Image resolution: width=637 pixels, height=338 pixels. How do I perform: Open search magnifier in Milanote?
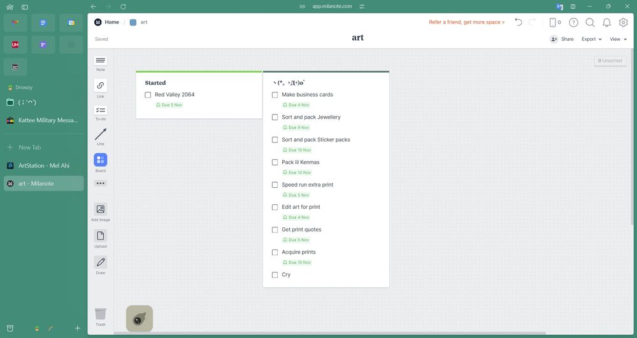[590, 22]
